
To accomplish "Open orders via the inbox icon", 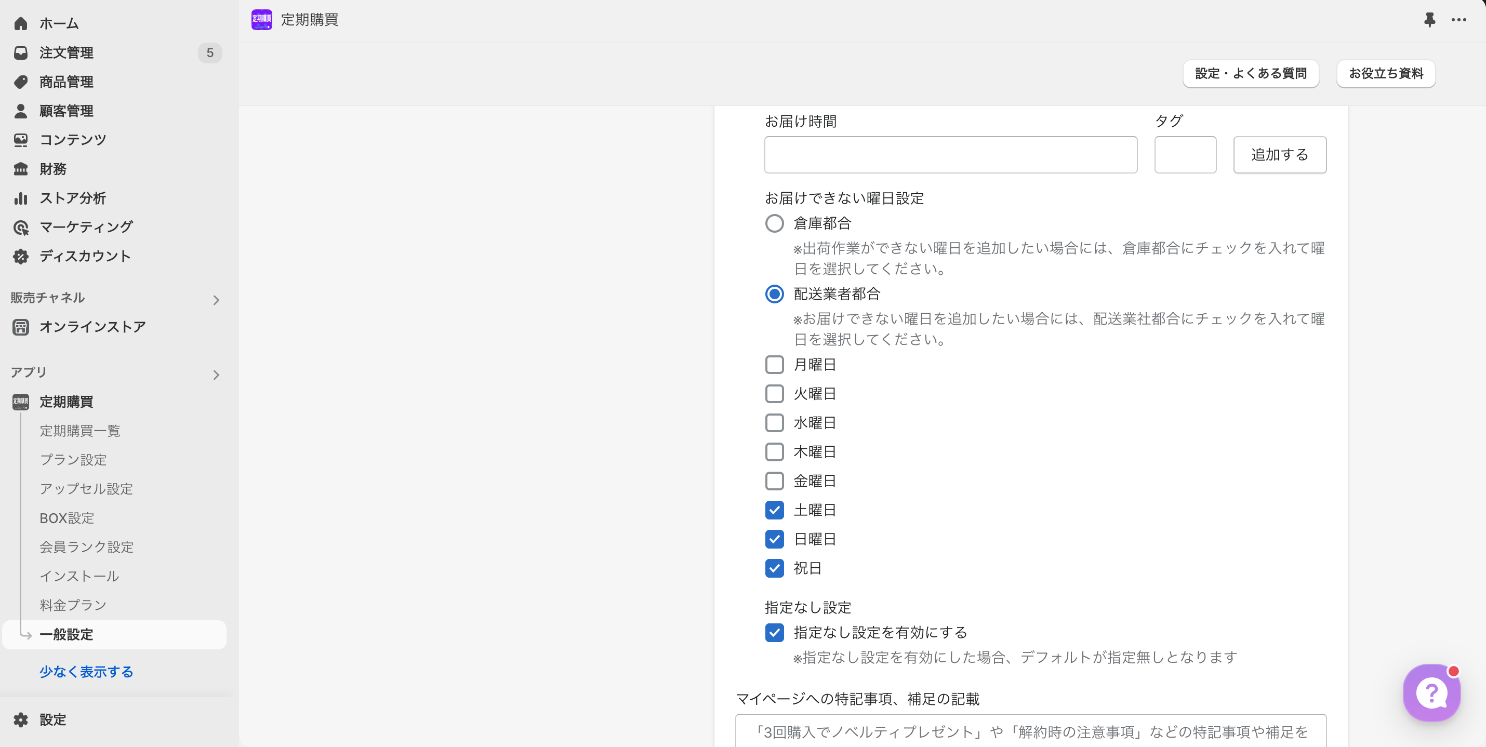I will [x=21, y=53].
